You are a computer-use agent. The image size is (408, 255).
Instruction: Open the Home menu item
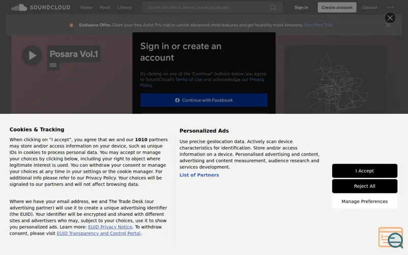[x=86, y=8]
